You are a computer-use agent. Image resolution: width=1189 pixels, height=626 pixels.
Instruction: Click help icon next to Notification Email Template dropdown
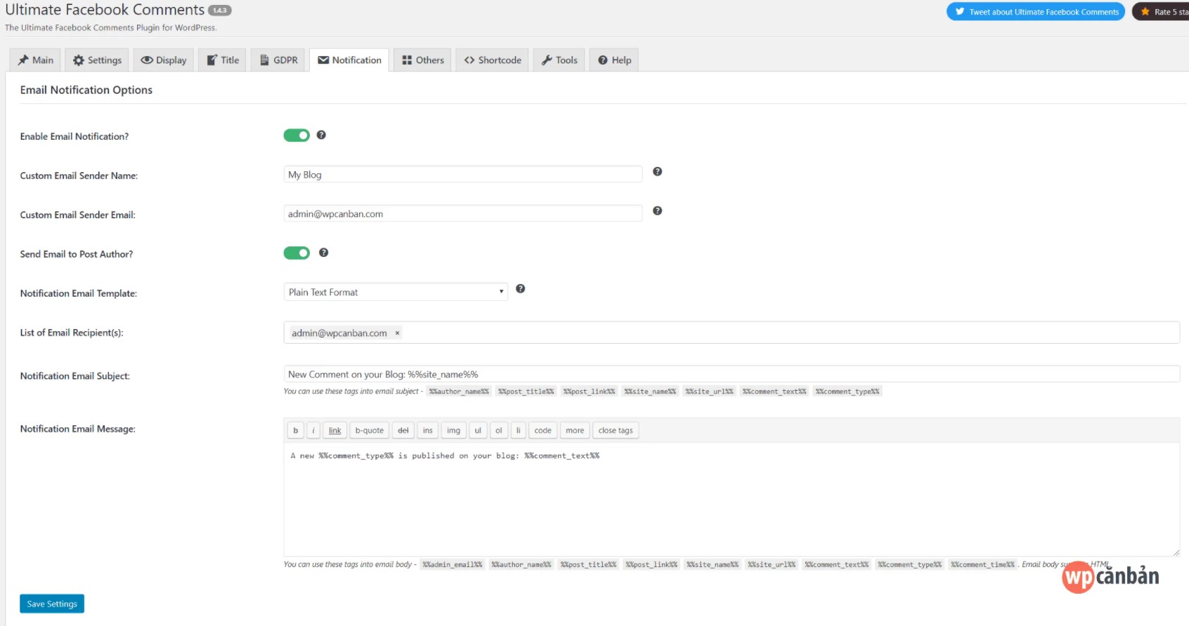[520, 288]
